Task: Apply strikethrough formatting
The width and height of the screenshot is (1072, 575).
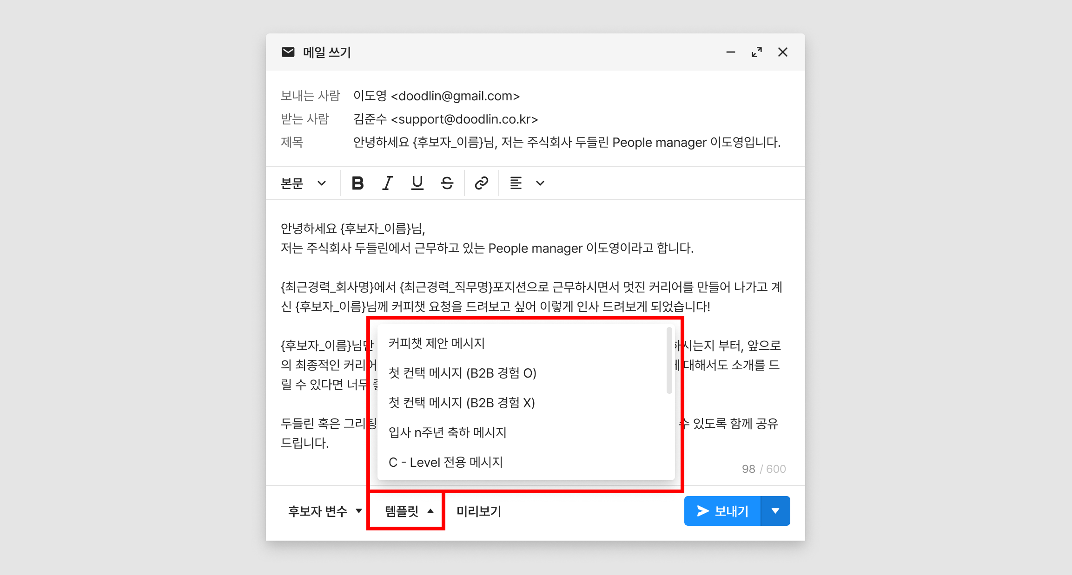Action: (x=447, y=183)
